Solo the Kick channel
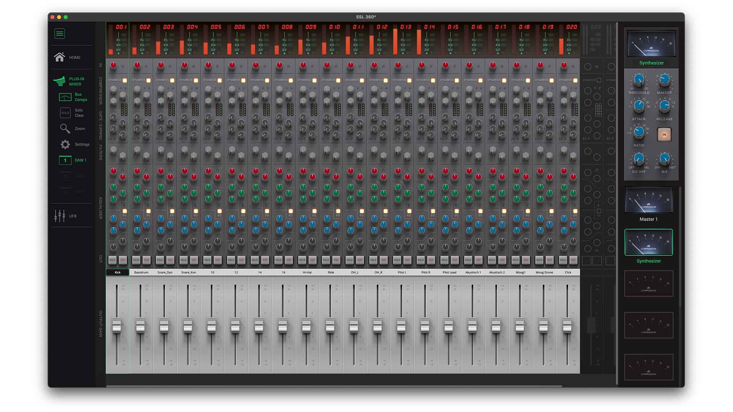The width and height of the screenshot is (733, 412). coord(113,260)
